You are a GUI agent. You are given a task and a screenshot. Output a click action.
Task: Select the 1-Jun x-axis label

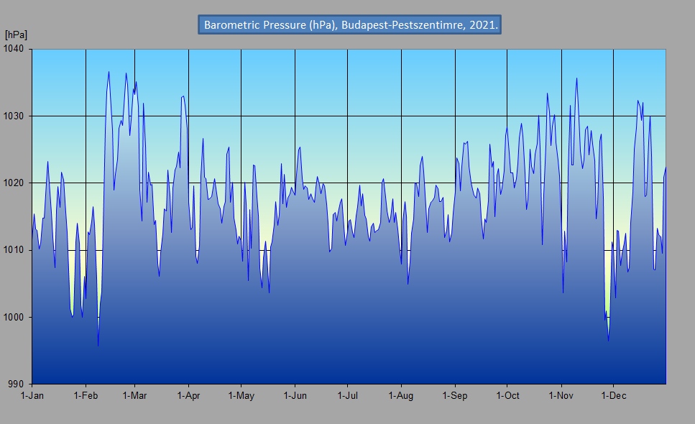pyautogui.click(x=295, y=395)
